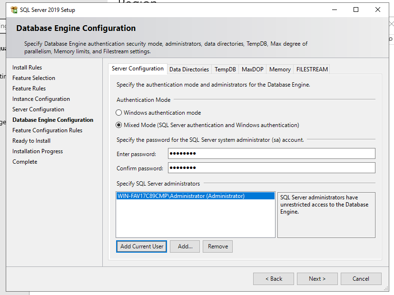Click the SQL Server Setup title bar icon
The image size is (394, 295).
point(14,10)
